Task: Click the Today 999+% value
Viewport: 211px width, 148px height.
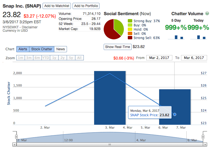Action: (x=198, y=28)
